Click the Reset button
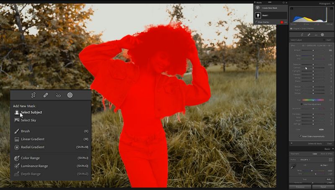The image size is (335, 190). [x=323, y=187]
